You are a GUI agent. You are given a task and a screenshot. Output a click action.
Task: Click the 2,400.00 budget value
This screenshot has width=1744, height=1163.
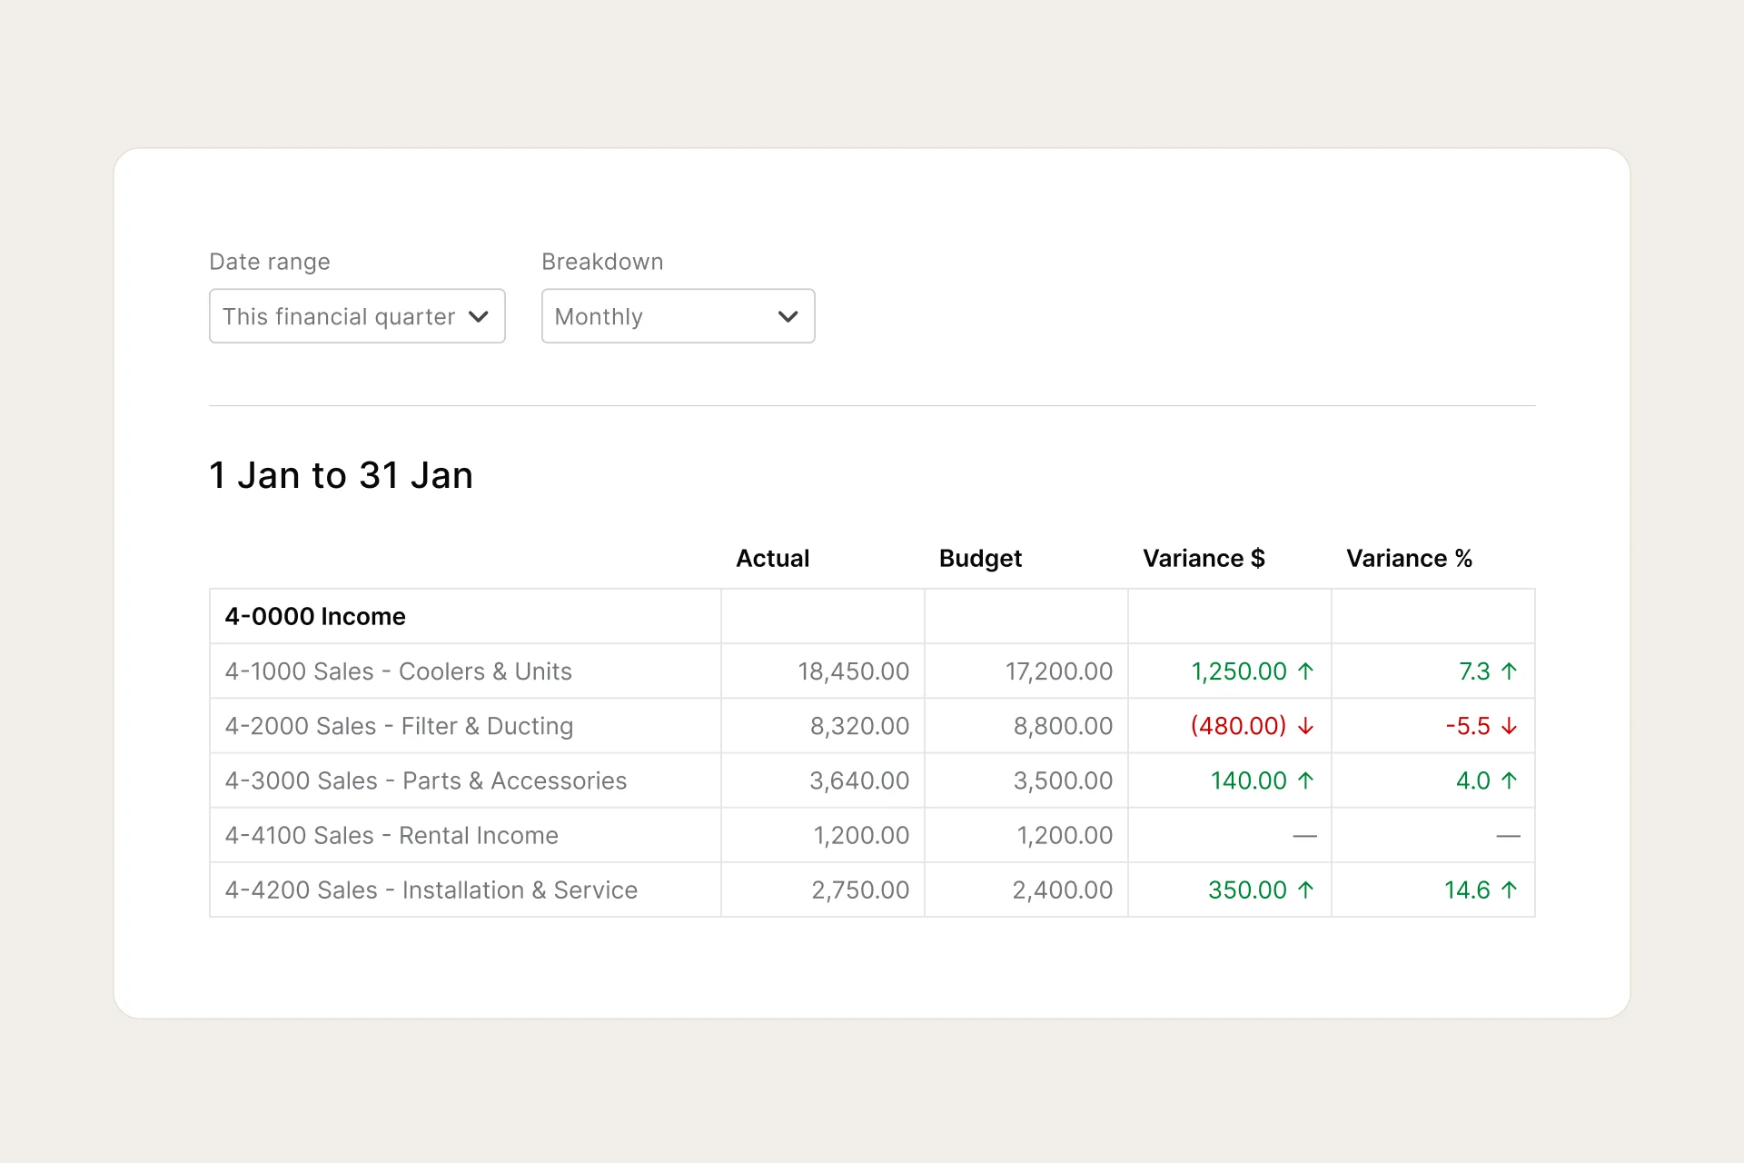click(x=1063, y=890)
